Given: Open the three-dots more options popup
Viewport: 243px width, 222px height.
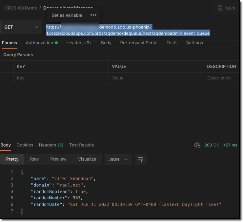Looking at the screenshot, I should click(93, 15).
